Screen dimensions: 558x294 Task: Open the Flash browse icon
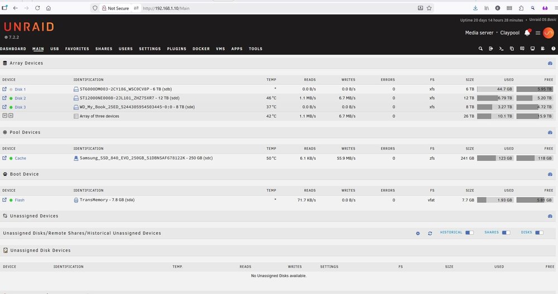(x=4, y=200)
